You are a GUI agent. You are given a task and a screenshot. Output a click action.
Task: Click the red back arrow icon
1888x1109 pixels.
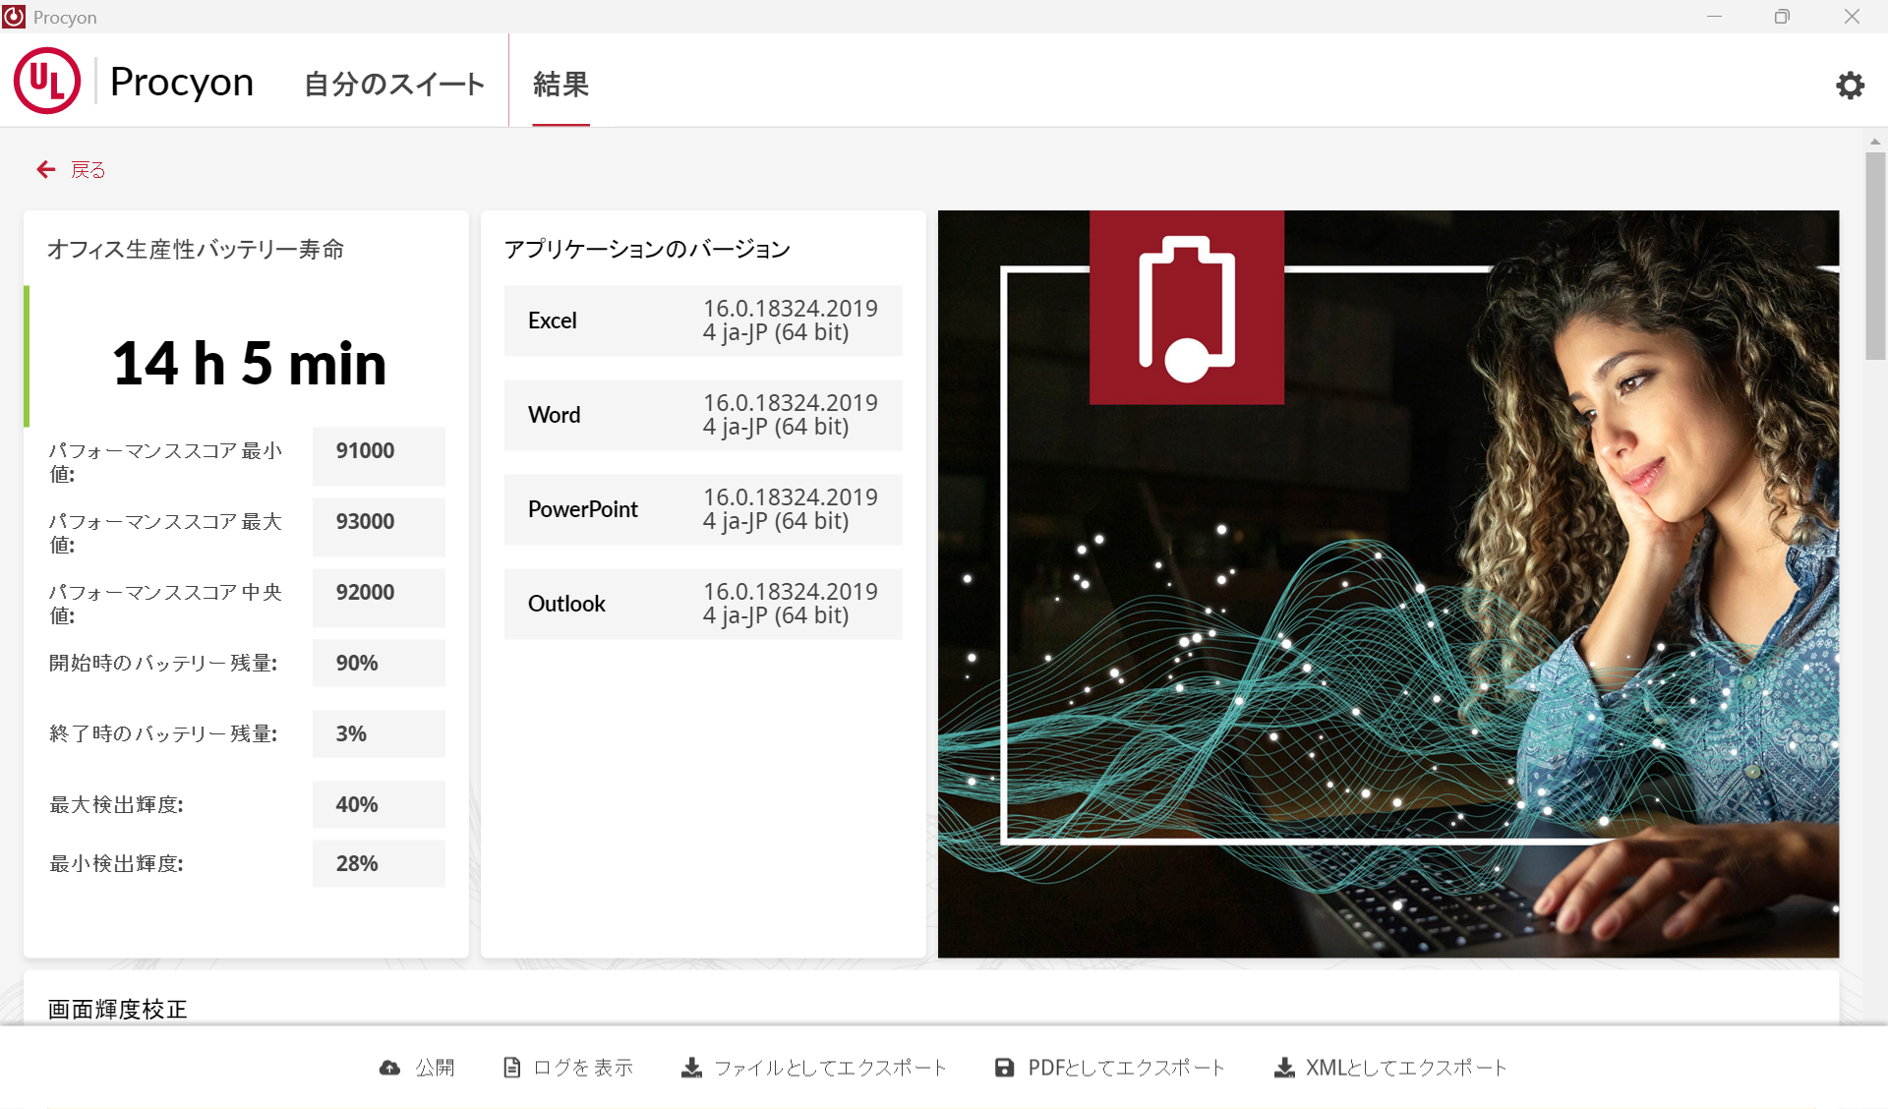click(x=46, y=170)
